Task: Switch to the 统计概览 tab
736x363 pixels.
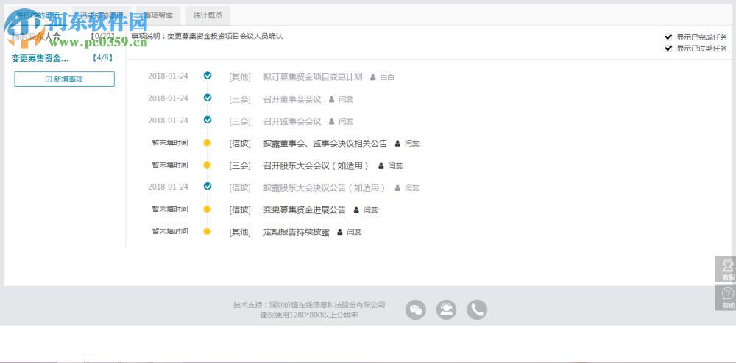Action: pos(208,15)
